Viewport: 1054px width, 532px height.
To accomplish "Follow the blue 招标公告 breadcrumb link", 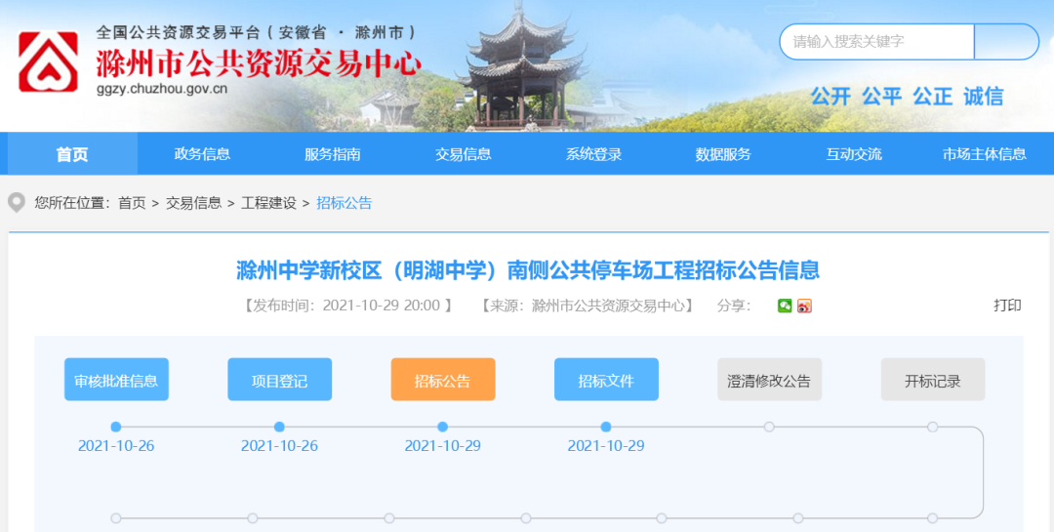I will 345,203.
